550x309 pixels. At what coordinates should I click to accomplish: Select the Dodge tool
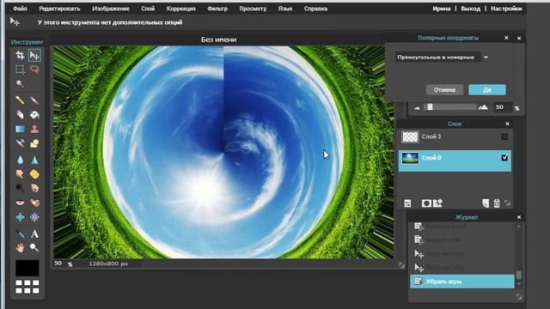[20, 189]
